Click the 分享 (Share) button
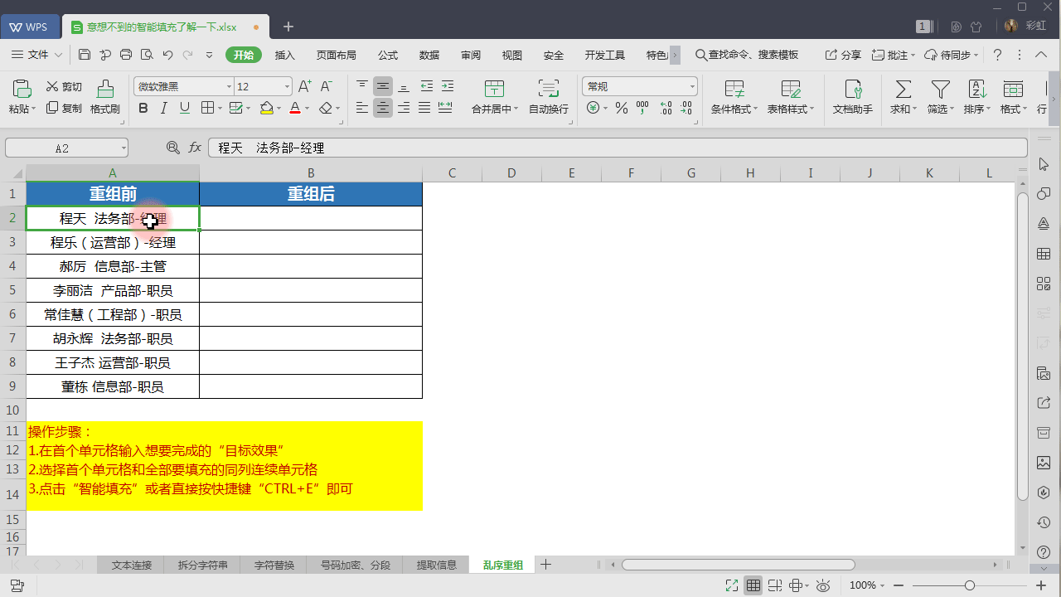 click(843, 56)
